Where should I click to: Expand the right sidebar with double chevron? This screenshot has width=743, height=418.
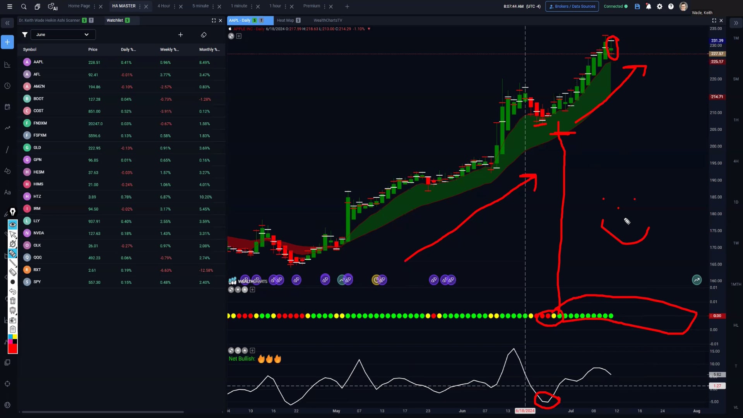[x=736, y=23]
